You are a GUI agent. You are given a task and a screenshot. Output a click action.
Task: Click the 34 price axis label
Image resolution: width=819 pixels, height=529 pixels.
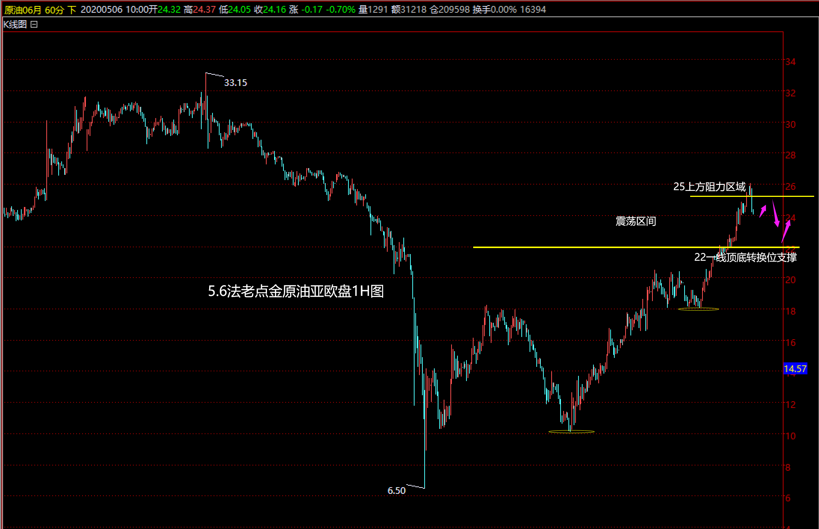[x=790, y=62]
